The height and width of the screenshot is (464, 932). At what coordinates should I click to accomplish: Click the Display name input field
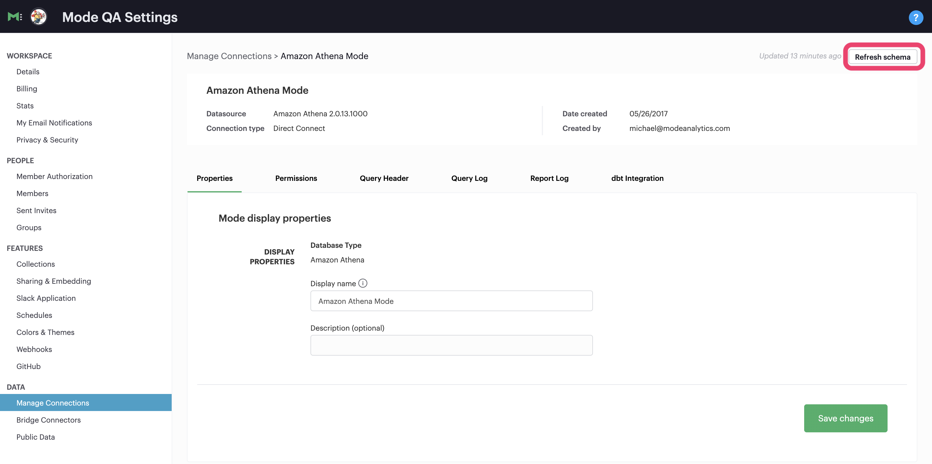(451, 301)
